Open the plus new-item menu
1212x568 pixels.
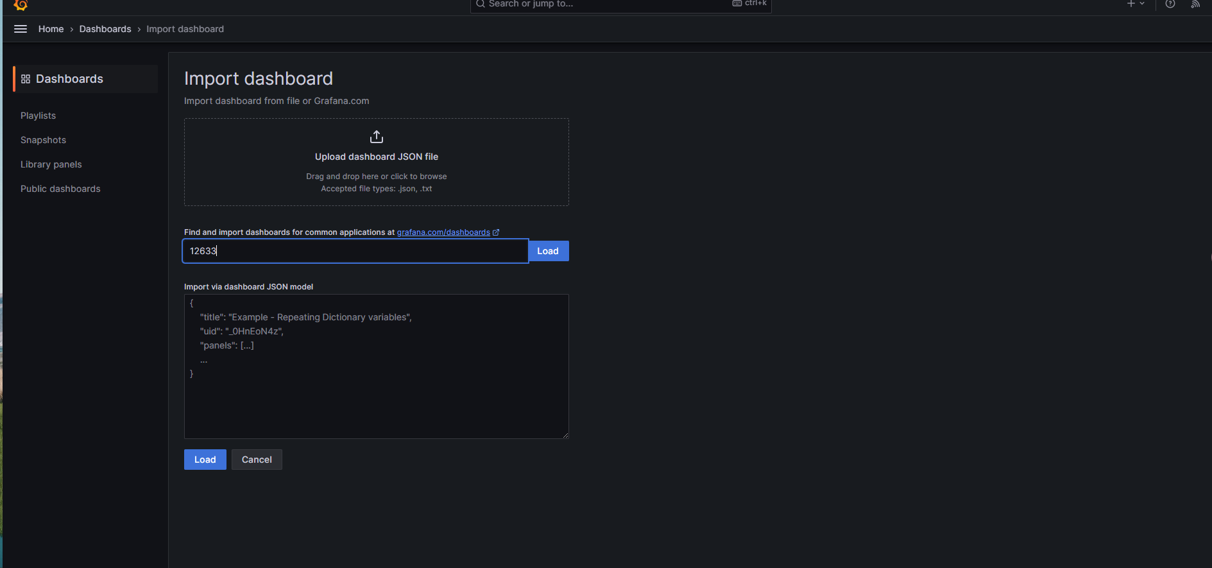click(x=1135, y=4)
